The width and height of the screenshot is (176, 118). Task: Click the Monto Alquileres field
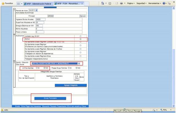(x=39, y=29)
